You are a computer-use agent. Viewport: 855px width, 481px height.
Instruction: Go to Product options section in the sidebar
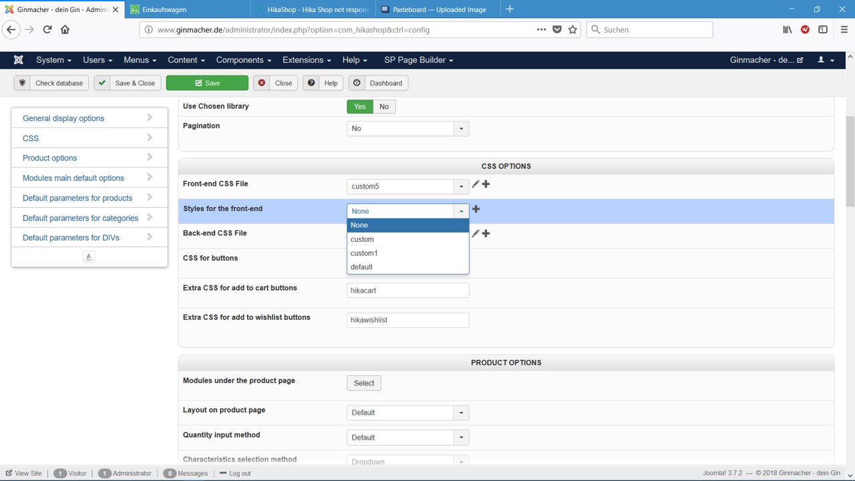tap(90, 158)
